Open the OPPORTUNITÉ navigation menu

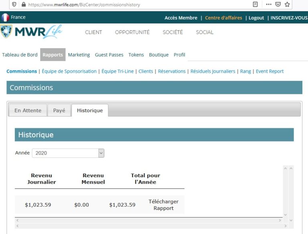click(x=132, y=32)
